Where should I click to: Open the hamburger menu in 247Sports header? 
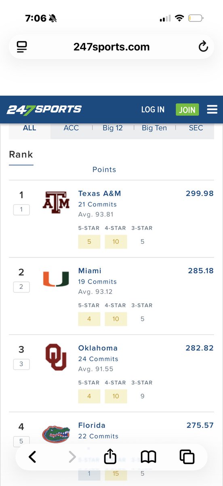[212, 109]
